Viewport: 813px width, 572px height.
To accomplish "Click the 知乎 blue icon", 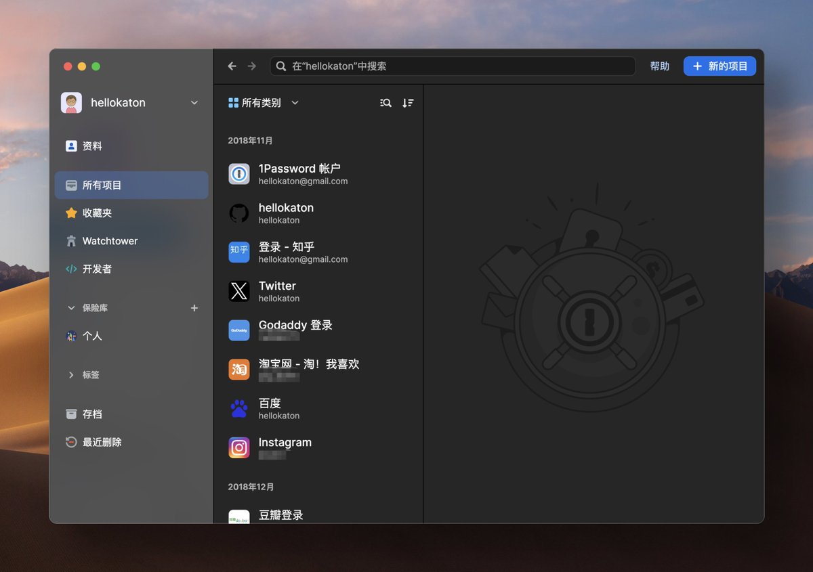I will click(x=239, y=252).
